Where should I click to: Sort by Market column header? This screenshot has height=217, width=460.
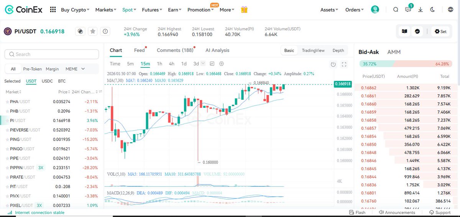click(14, 92)
